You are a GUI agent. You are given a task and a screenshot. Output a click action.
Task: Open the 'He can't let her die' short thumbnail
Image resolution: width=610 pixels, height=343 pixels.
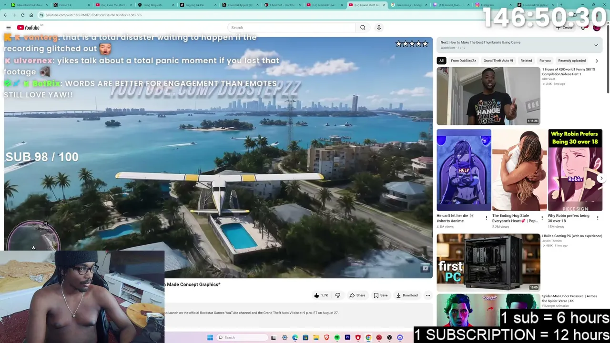[464, 170]
